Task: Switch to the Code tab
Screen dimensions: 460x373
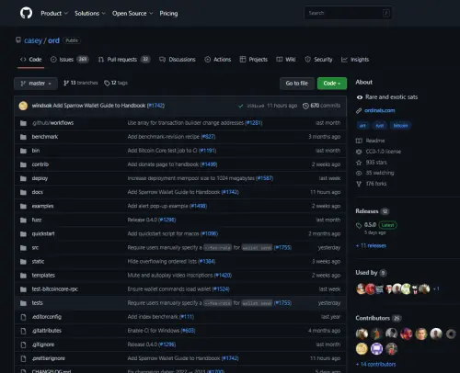Action: pos(31,60)
